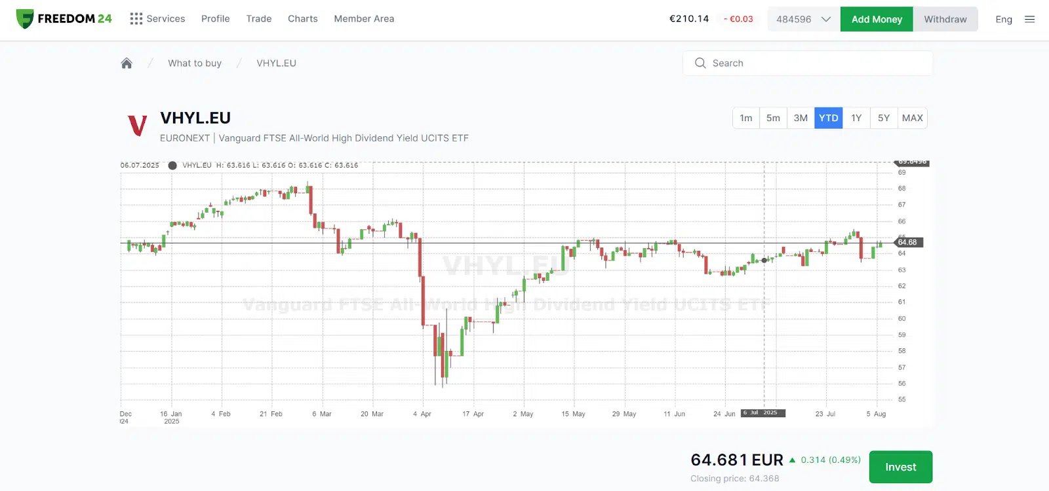Open the Eng language selector
This screenshot has height=491, width=1049.
1003,19
